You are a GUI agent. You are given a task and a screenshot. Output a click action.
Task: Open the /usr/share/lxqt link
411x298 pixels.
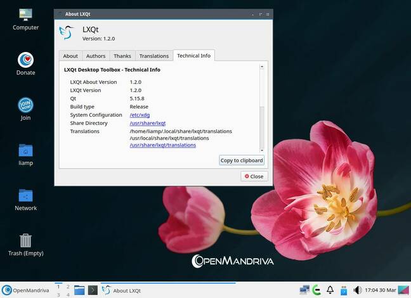(x=148, y=123)
